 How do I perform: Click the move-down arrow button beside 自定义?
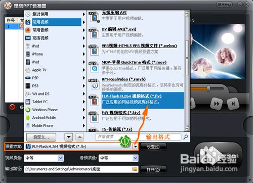(69, 137)
